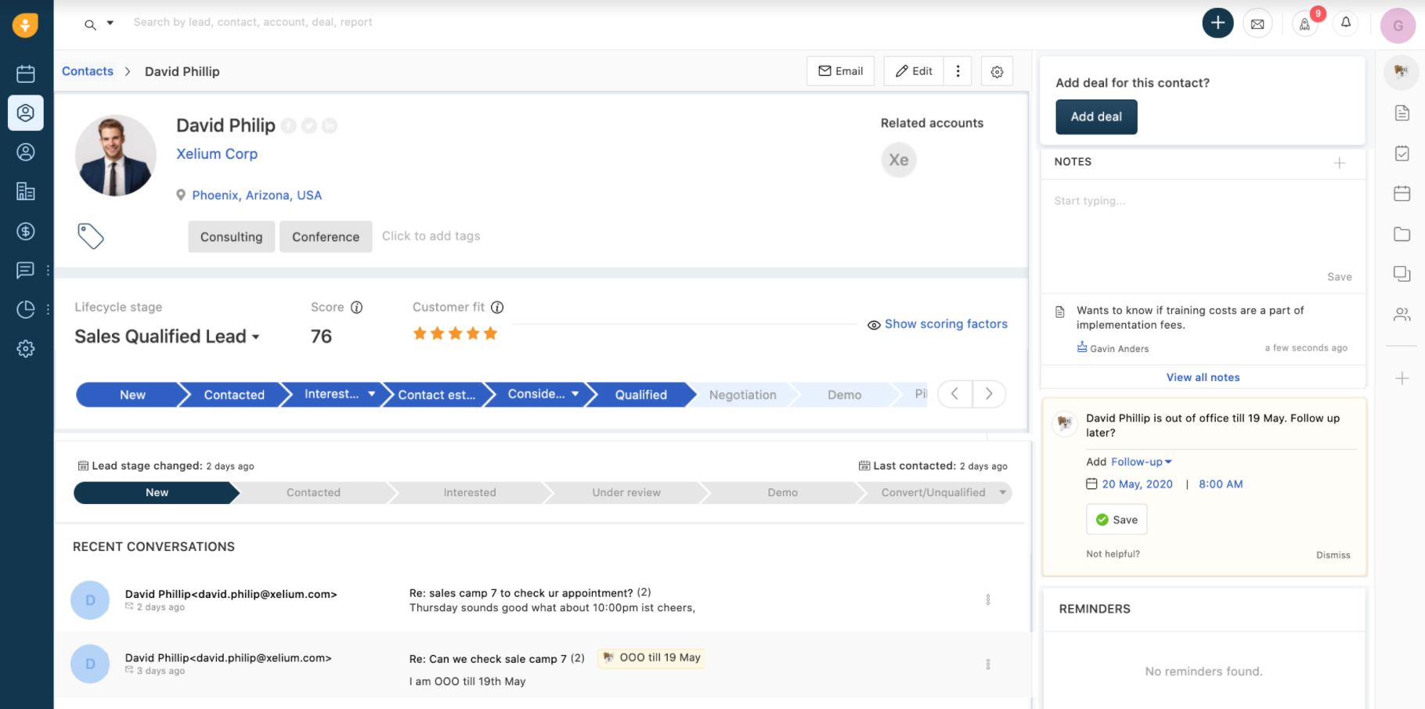Add a new note with plus icon

point(1340,163)
